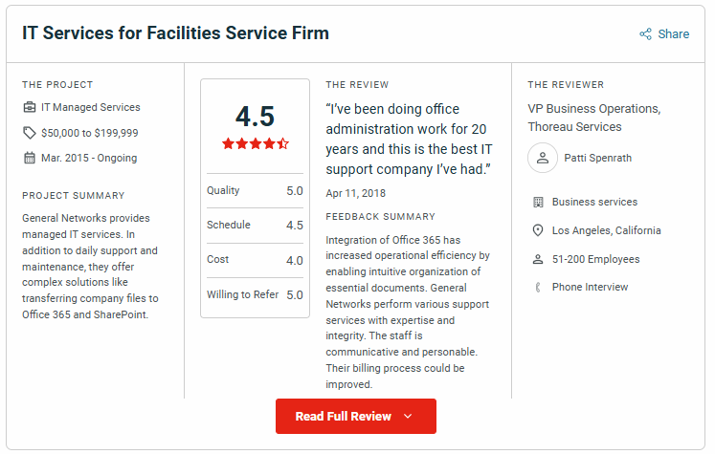Click the IT Managed Services briefcase icon
This screenshot has height=454, width=715.
click(x=30, y=107)
